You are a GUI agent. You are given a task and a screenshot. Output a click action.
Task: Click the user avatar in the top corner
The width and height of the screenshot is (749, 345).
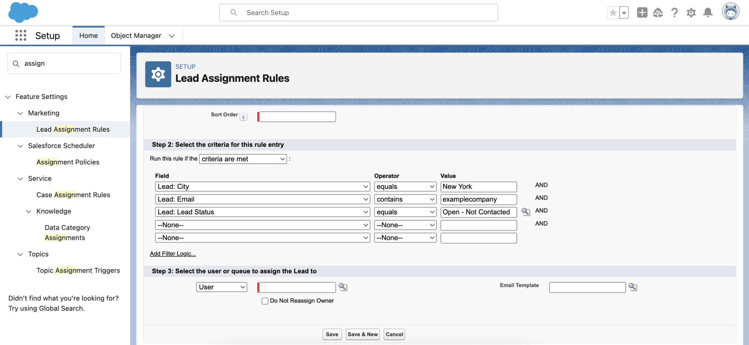[731, 12]
